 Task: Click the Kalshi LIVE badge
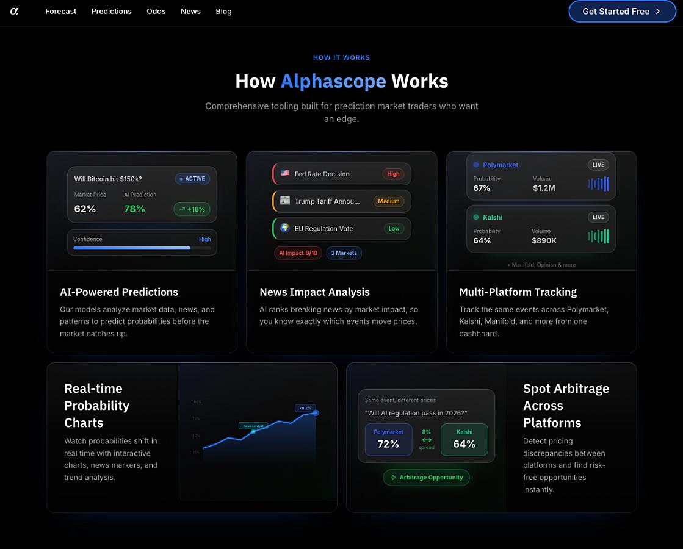click(x=599, y=217)
